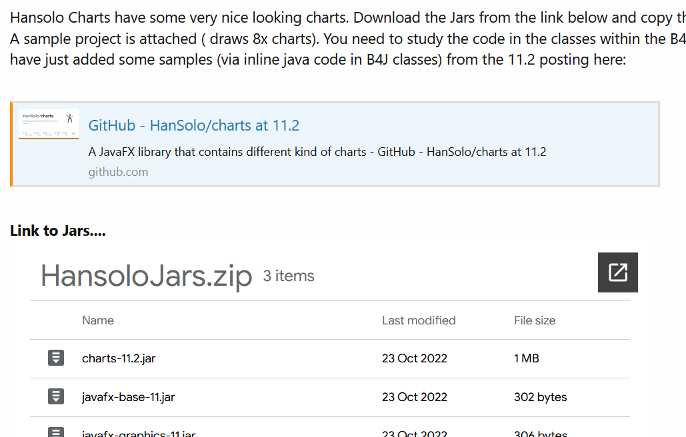The image size is (686, 437).
Task: Open the Drive folder pop-out icon
Action: (x=618, y=272)
